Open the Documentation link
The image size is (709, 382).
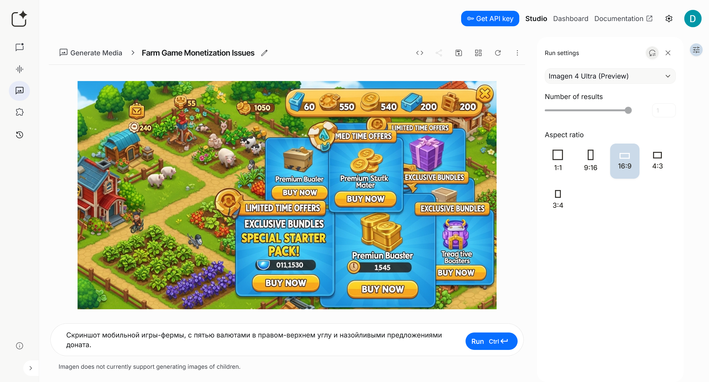(x=623, y=19)
